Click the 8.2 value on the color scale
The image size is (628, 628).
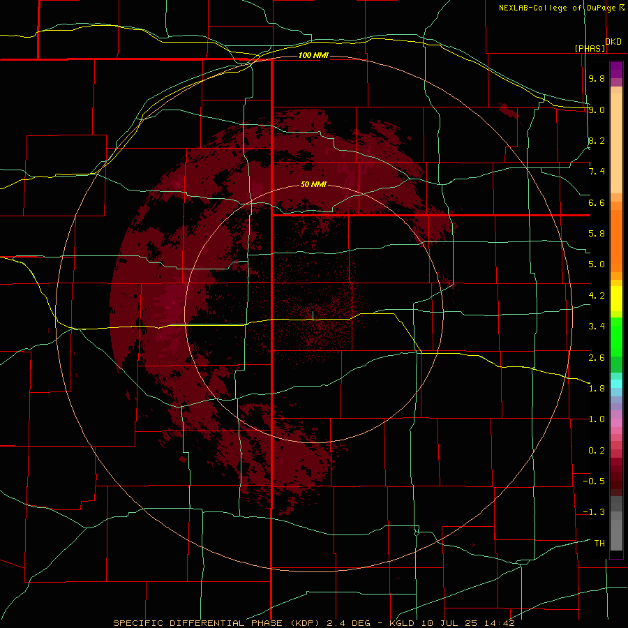(597, 140)
